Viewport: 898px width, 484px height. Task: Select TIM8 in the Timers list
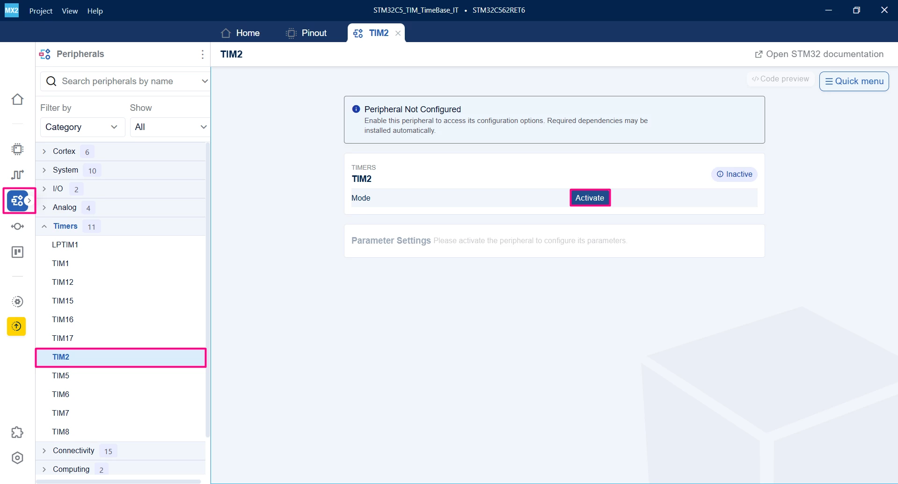coord(121,432)
